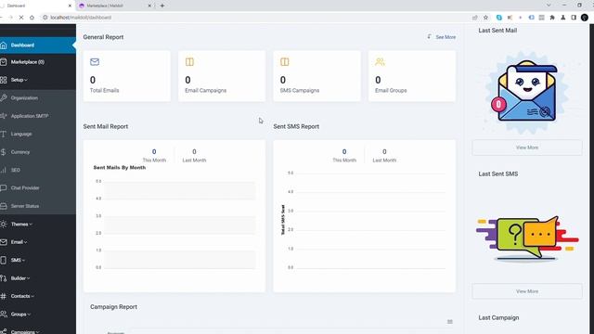Click the browser home button
This screenshot has height=334, width=594.
pyautogui.click(x=32, y=18)
